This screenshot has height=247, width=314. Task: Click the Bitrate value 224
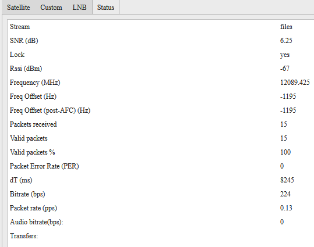click(x=285, y=194)
